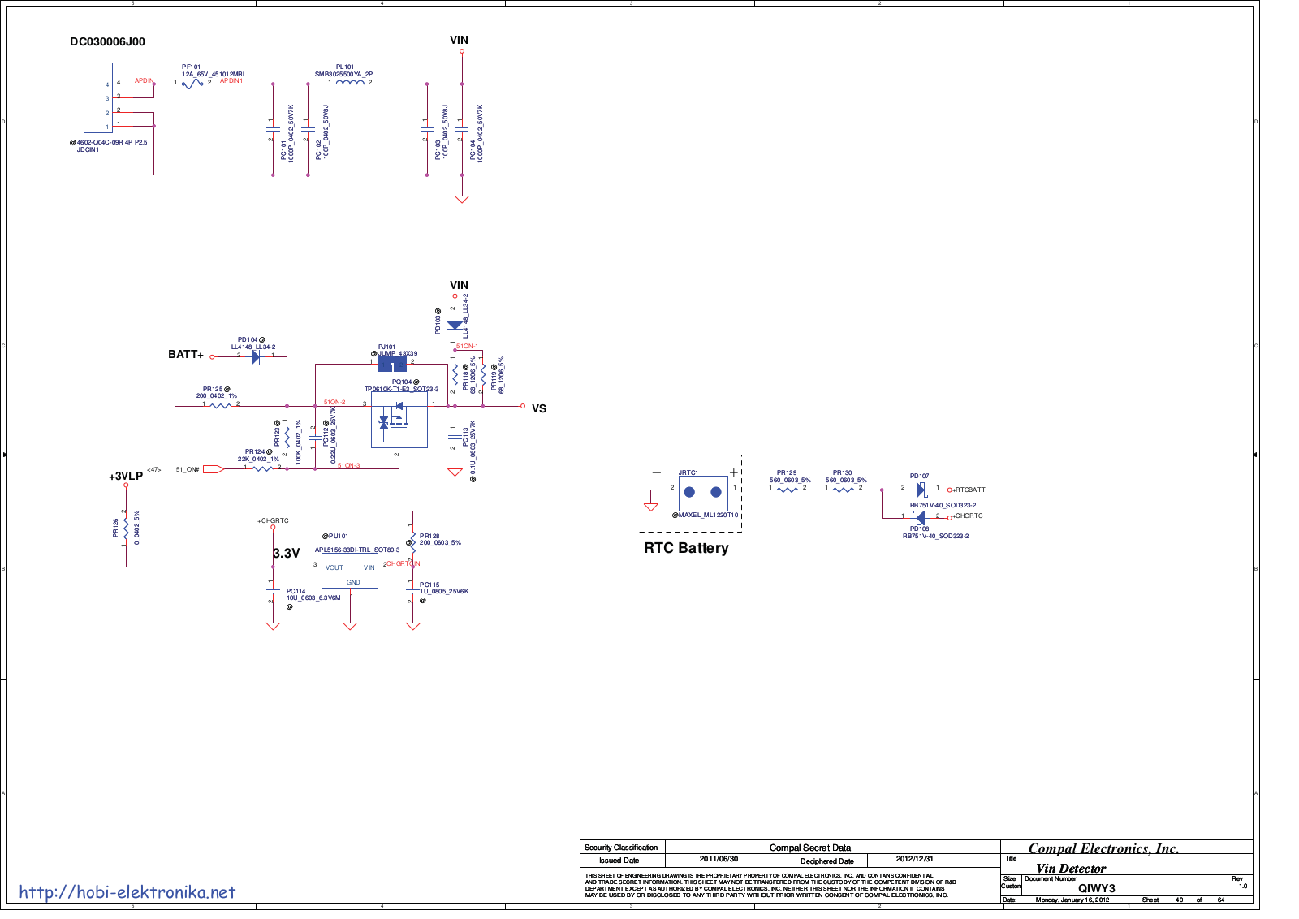Select the PD107 Schottky diode symbol

tap(921, 490)
